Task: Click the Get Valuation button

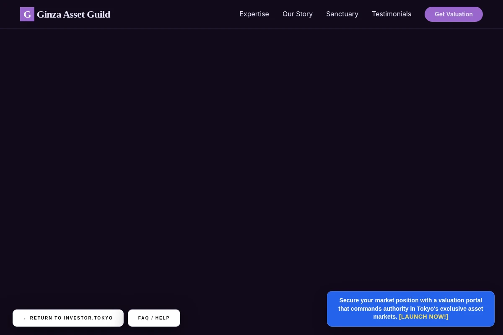Action: coord(454,14)
